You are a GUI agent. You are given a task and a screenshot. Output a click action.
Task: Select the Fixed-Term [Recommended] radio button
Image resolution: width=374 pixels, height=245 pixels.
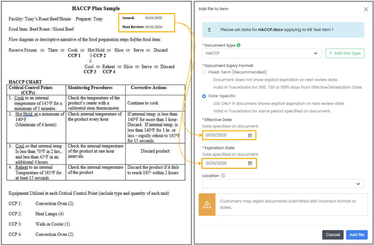[204, 72]
